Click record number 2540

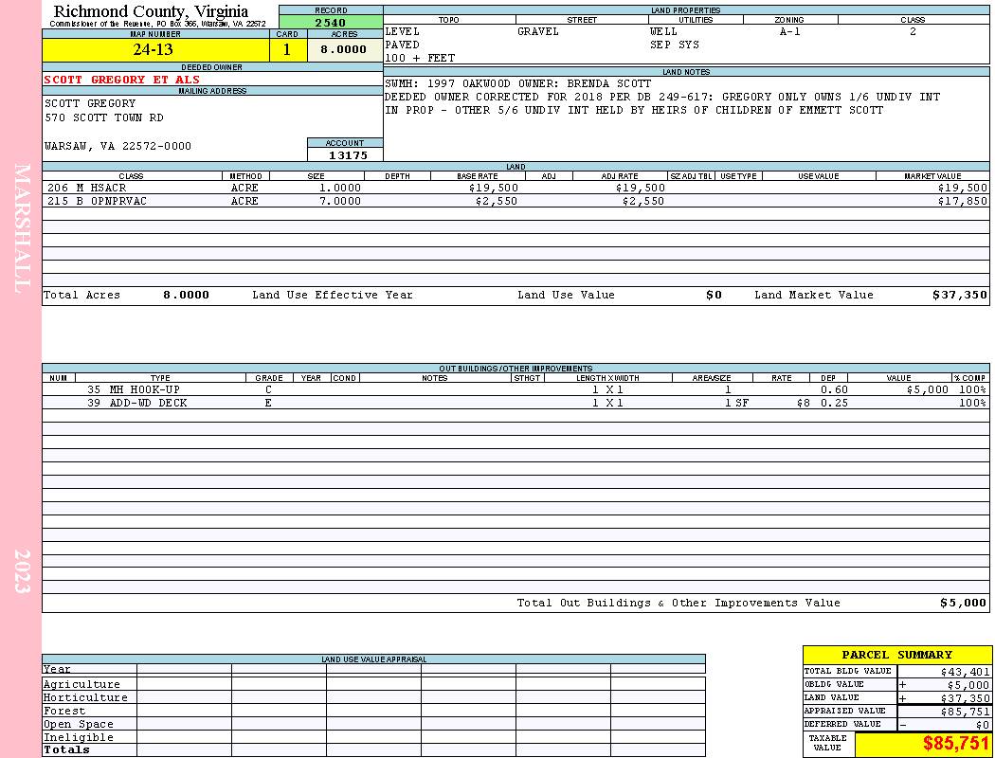pos(331,23)
